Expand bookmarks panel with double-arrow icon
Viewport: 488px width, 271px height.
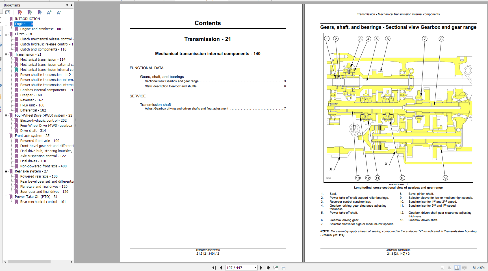click(x=67, y=5)
